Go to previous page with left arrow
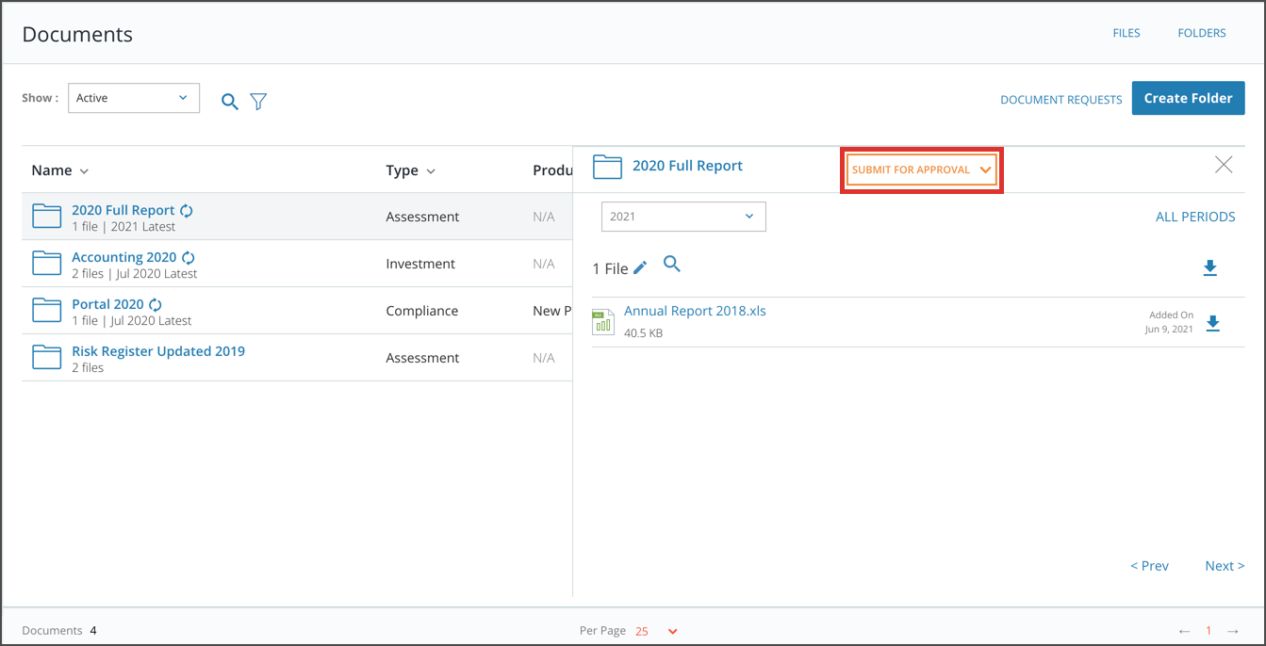 point(1185,631)
